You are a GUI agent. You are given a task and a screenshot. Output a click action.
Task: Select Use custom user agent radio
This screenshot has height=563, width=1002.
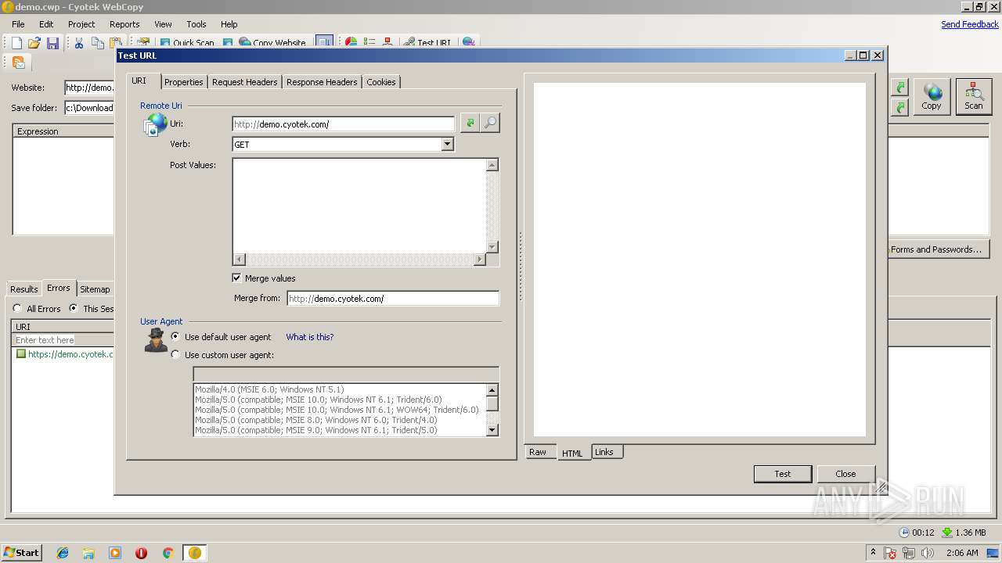[x=175, y=354]
